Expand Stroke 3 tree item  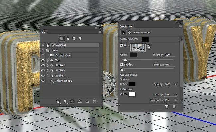click(x=48, y=76)
